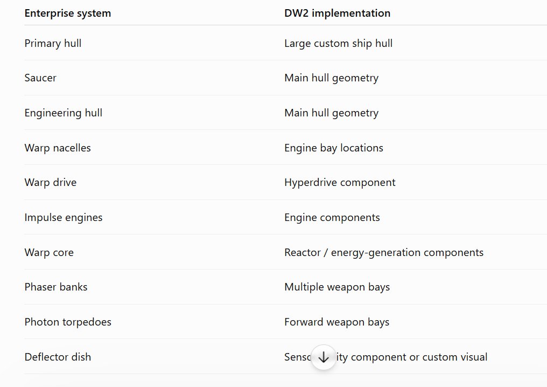547x387 pixels.
Task: Click the Multiple weapon bays cell
Action: 337,287
